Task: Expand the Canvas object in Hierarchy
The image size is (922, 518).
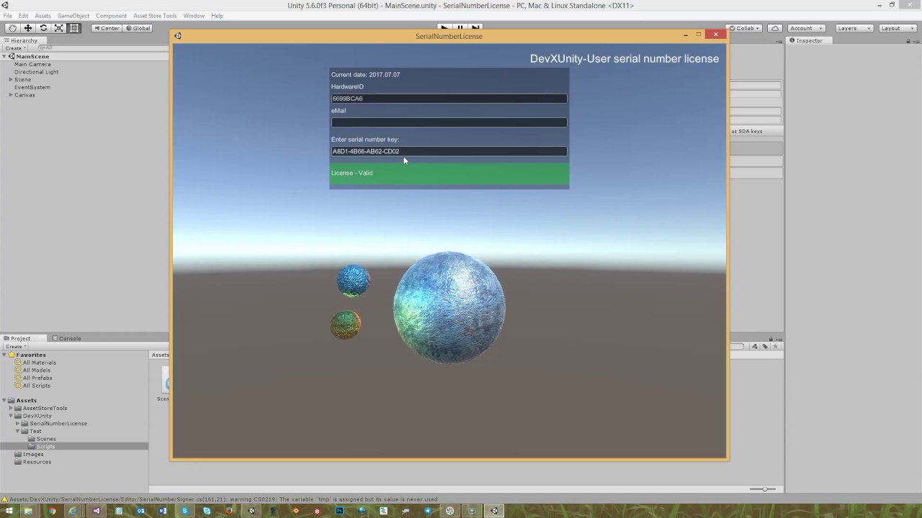Action: tap(11, 95)
